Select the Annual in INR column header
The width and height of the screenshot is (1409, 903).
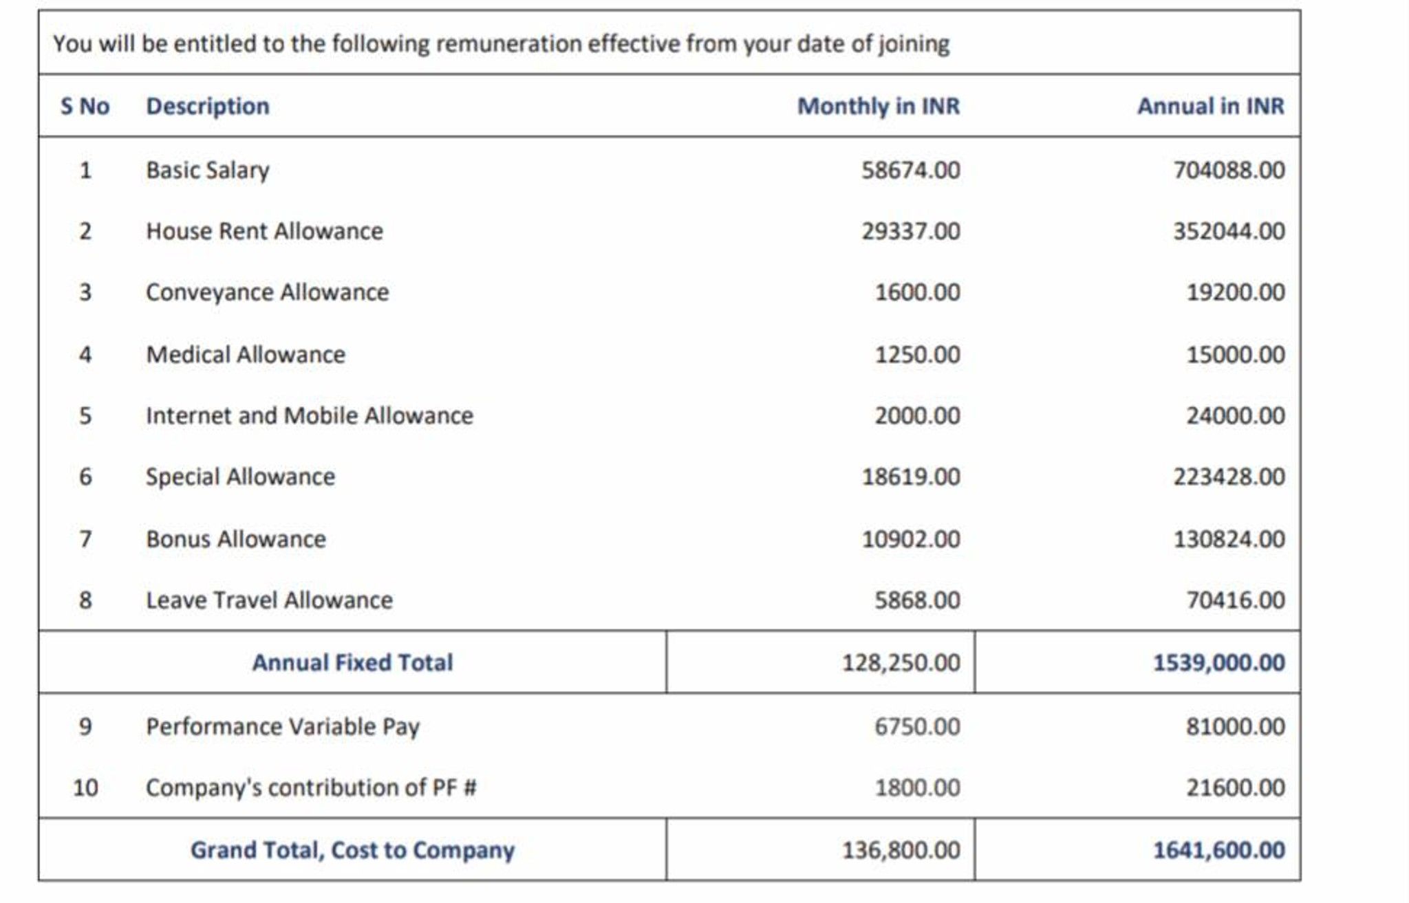tap(1211, 106)
